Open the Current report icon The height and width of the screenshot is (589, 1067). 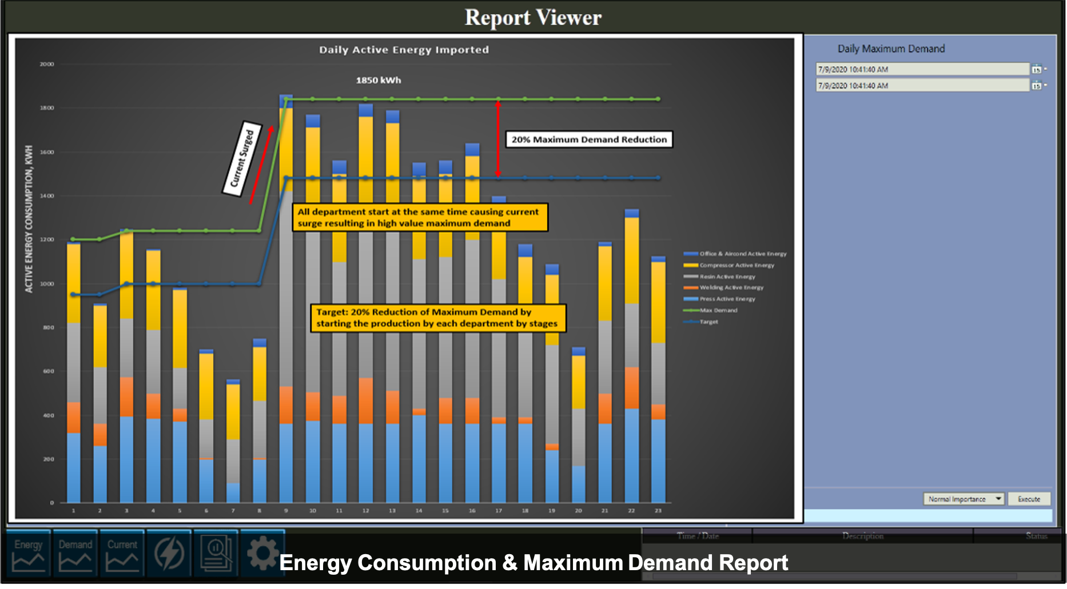point(122,552)
